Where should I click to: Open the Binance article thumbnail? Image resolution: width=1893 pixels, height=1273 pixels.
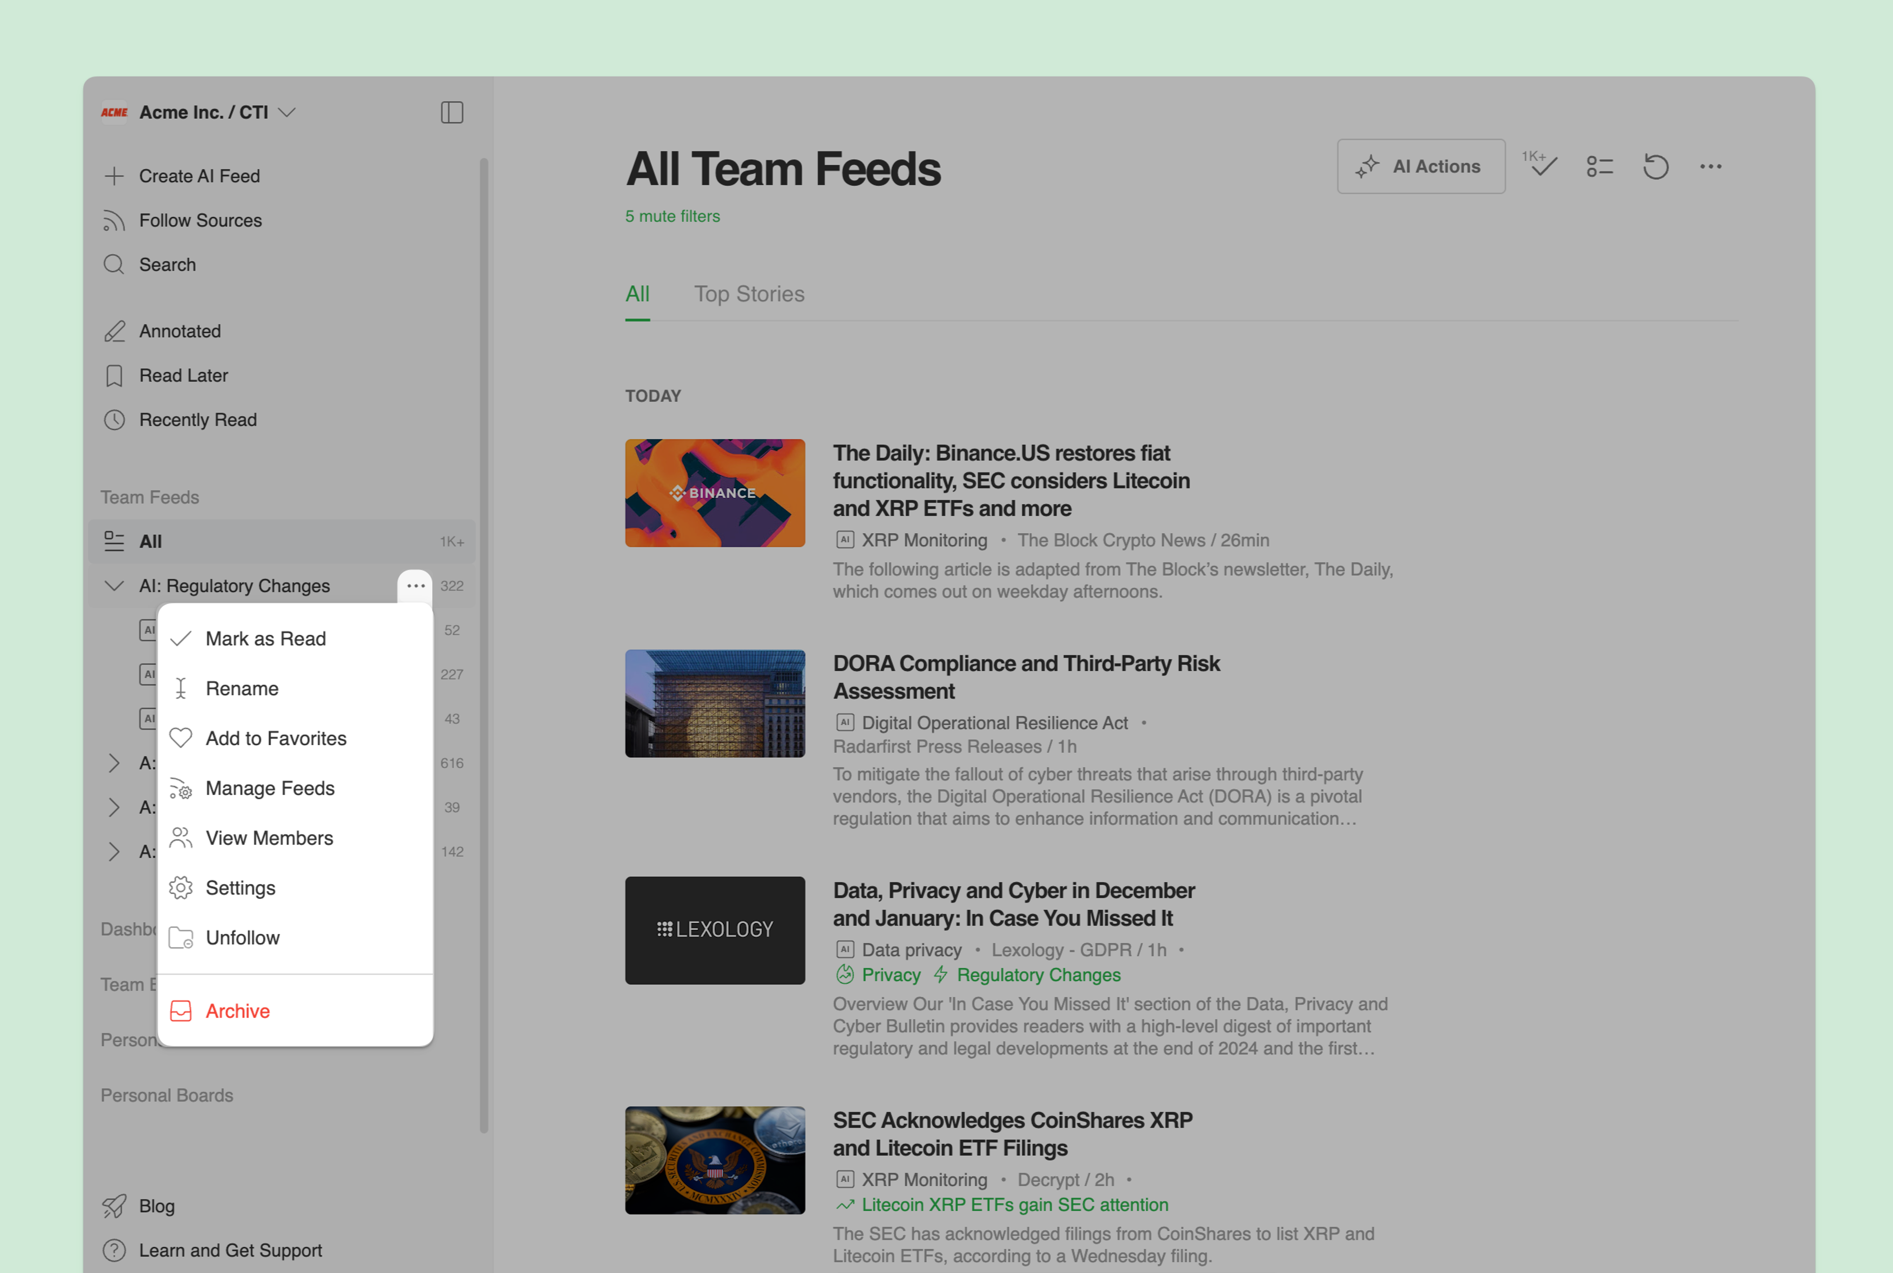[715, 493]
